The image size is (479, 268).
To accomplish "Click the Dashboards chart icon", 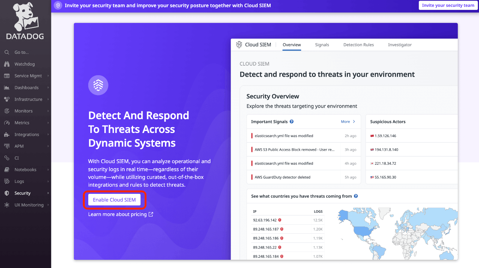I will [x=7, y=88].
